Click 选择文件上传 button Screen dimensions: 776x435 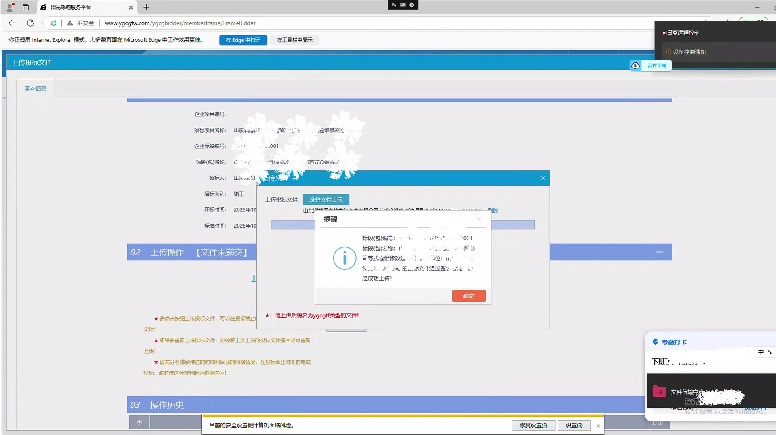pyautogui.click(x=326, y=199)
